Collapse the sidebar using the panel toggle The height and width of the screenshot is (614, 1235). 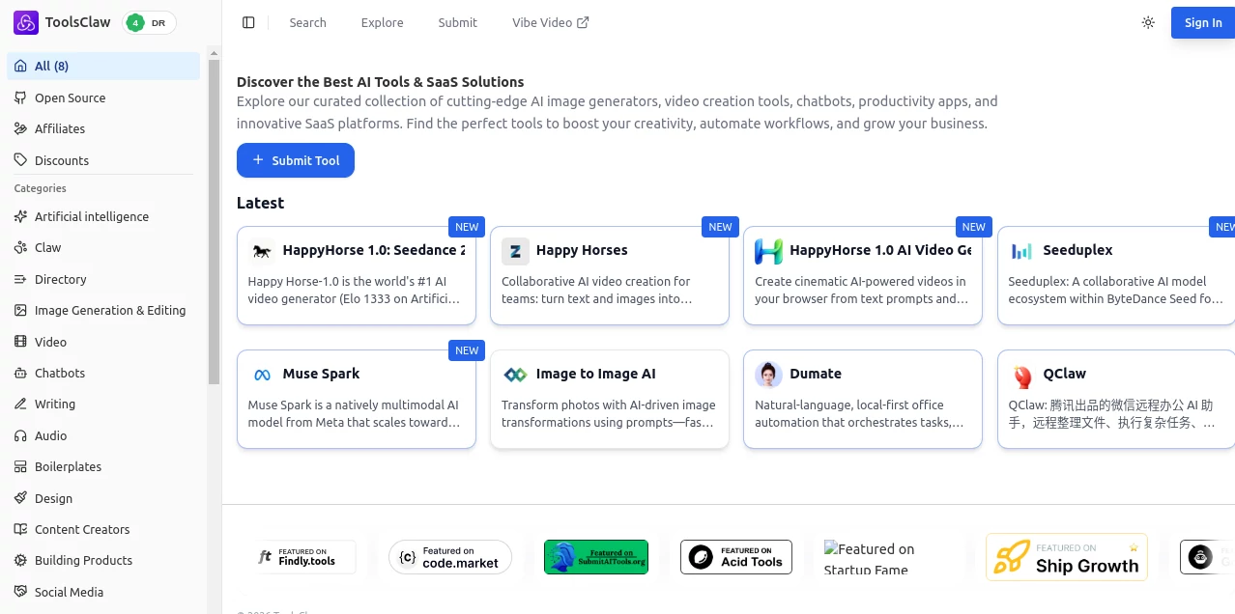click(x=248, y=22)
